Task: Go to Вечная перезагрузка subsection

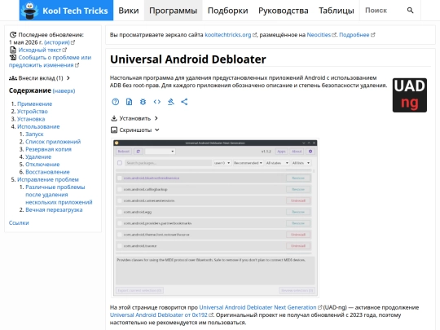Action: [54, 210]
